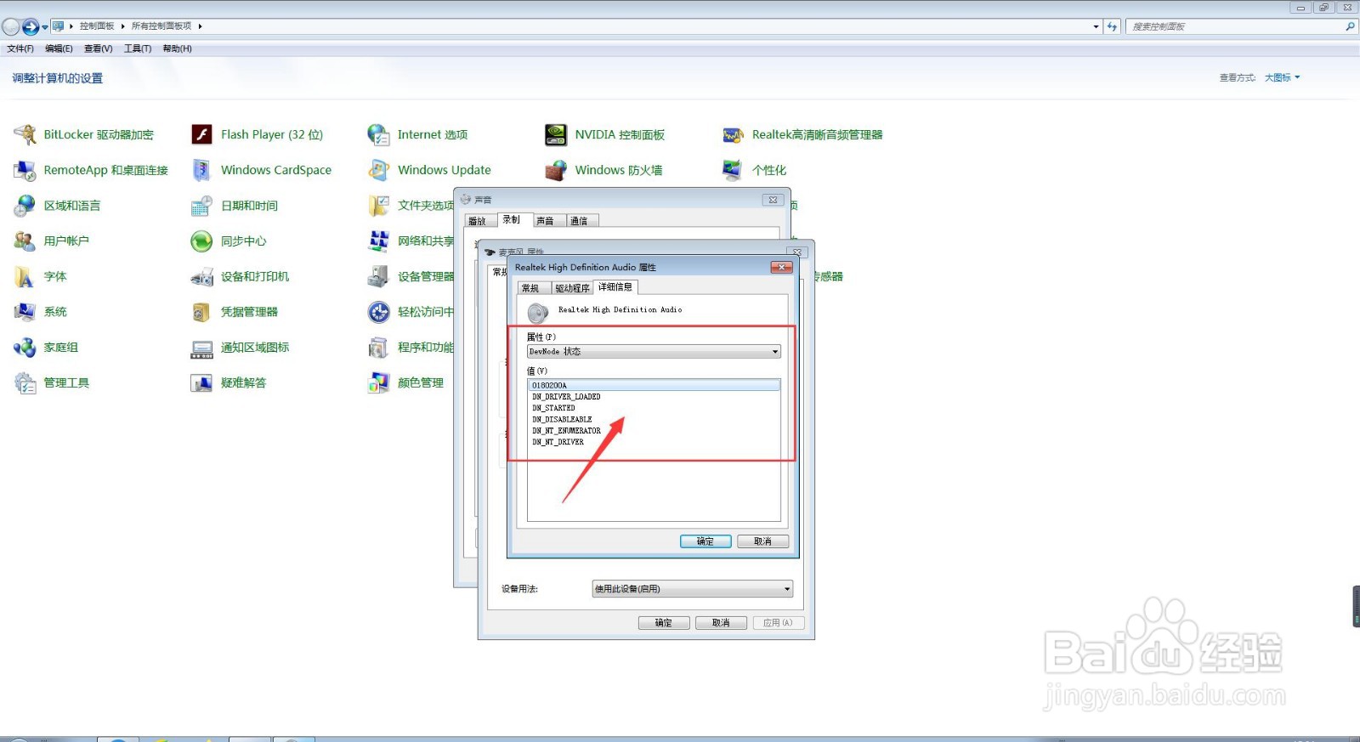Open 家庭组 icon

[x=25, y=348]
